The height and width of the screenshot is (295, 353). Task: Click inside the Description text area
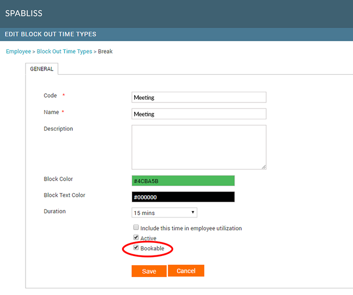[x=199, y=147]
